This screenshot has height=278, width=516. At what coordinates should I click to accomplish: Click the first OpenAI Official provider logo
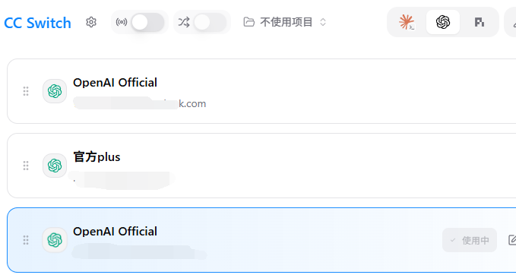pos(55,91)
